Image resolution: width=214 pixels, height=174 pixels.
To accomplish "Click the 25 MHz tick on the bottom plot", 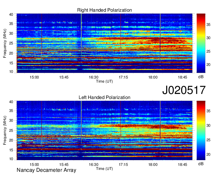I will 11,130.
